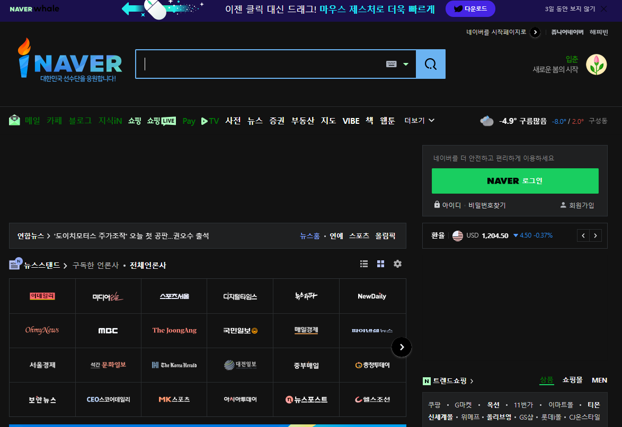Open MBC press logo
Viewport: 622px width, 427px height.
point(108,331)
